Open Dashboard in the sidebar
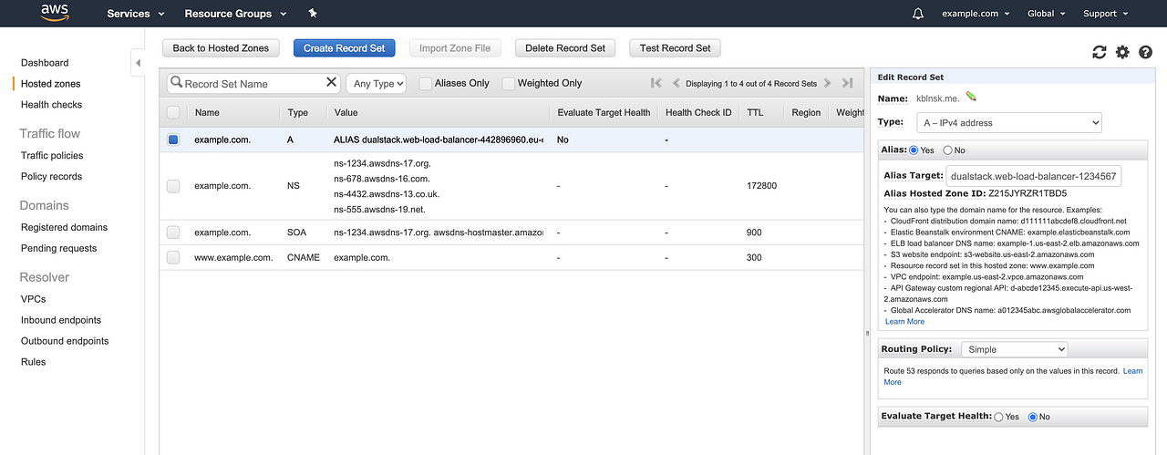This screenshot has width=1167, height=455. tap(45, 63)
